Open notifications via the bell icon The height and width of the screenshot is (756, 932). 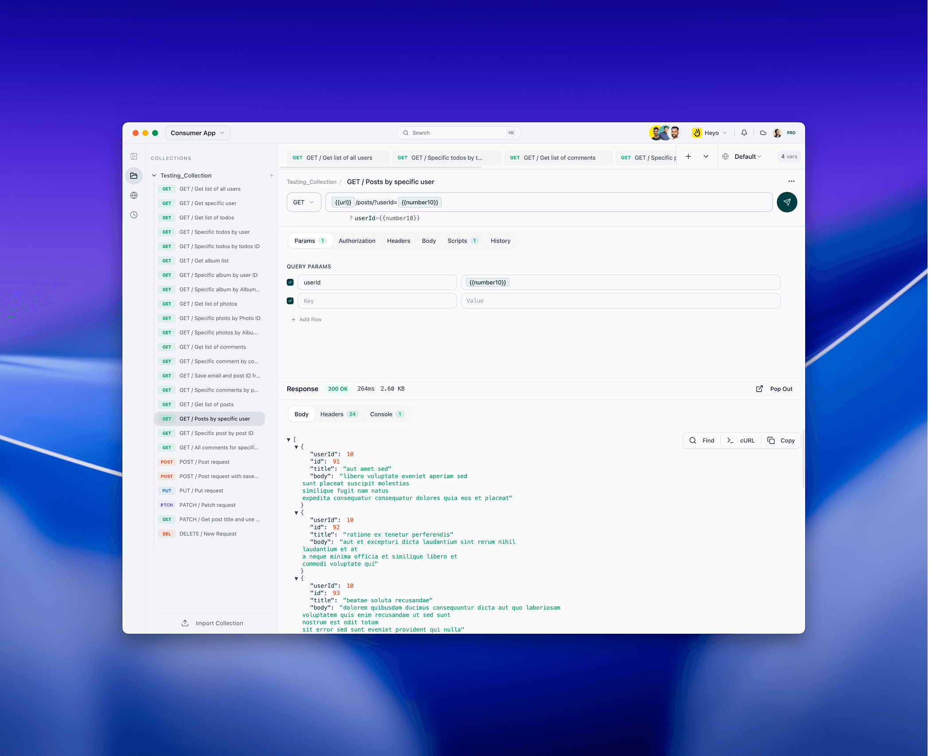click(x=744, y=132)
